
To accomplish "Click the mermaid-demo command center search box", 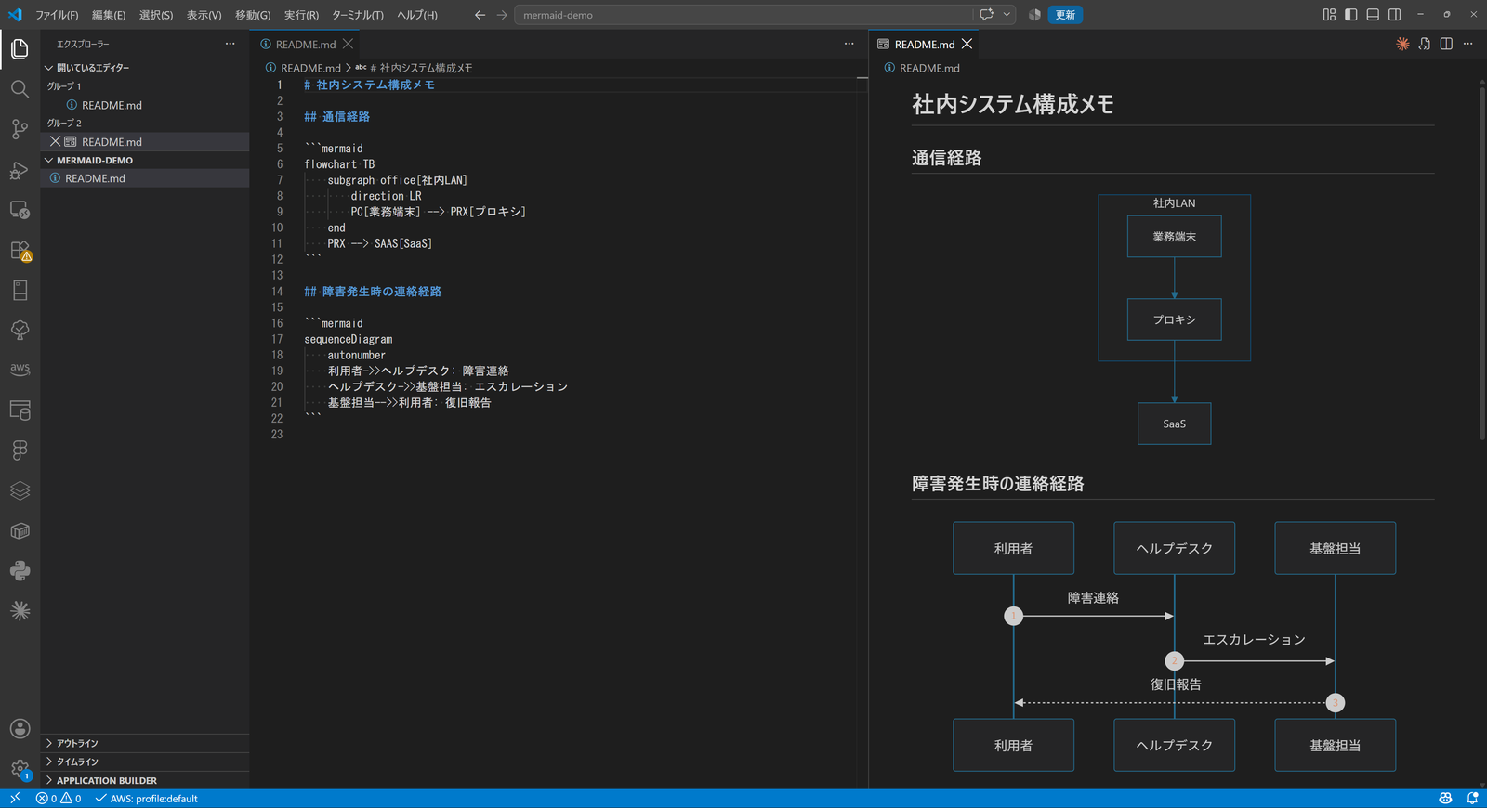I will coord(743,15).
